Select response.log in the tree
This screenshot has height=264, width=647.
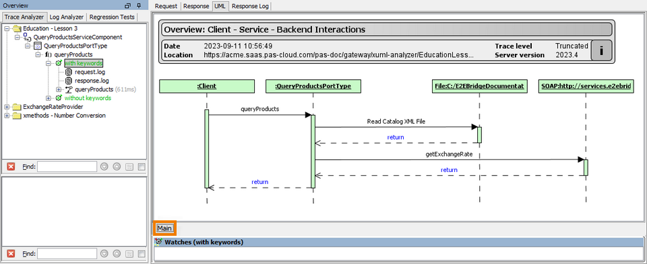(92, 81)
